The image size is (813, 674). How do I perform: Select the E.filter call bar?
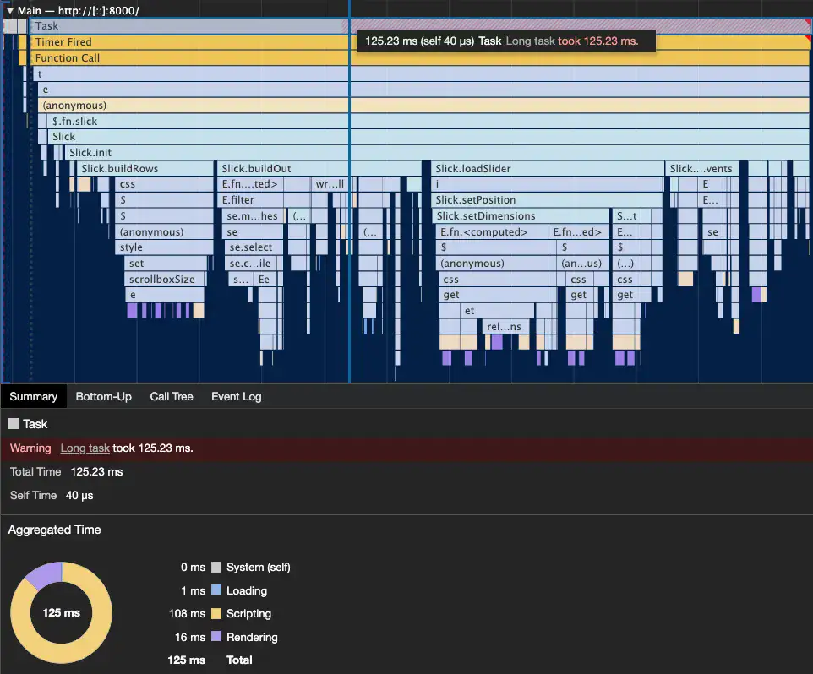tap(250, 200)
